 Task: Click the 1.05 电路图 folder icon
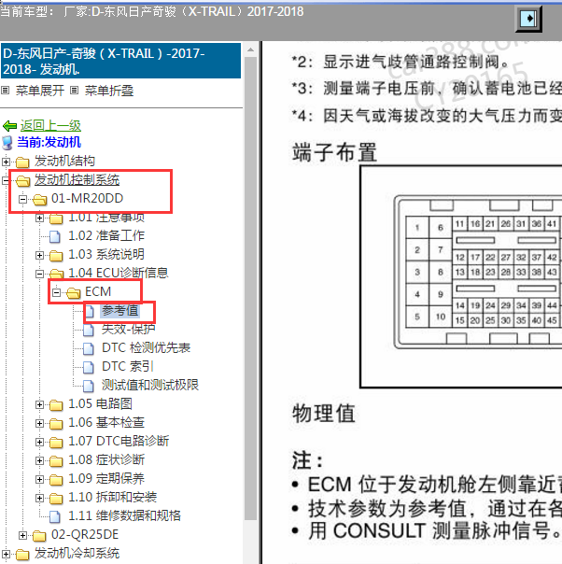[x=56, y=405]
